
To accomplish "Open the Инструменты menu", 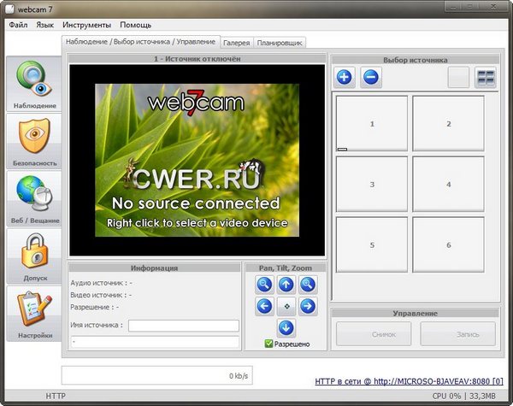I will (85, 25).
